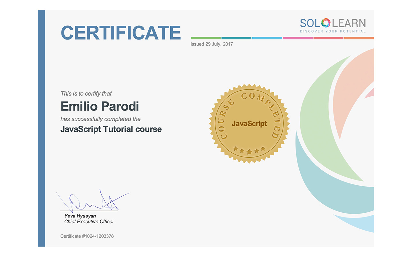Screen dimensions: 412x257
Task: Click the green color bar segment
Action: [205, 38]
